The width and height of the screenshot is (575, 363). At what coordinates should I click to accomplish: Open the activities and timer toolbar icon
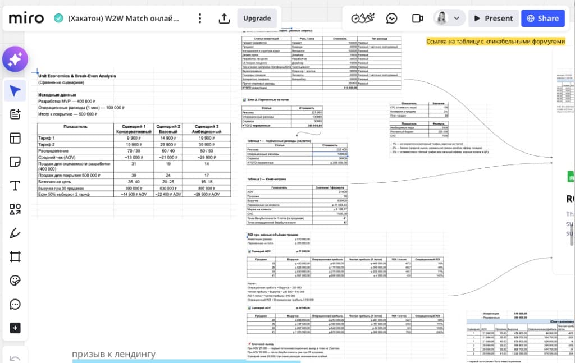tap(363, 19)
